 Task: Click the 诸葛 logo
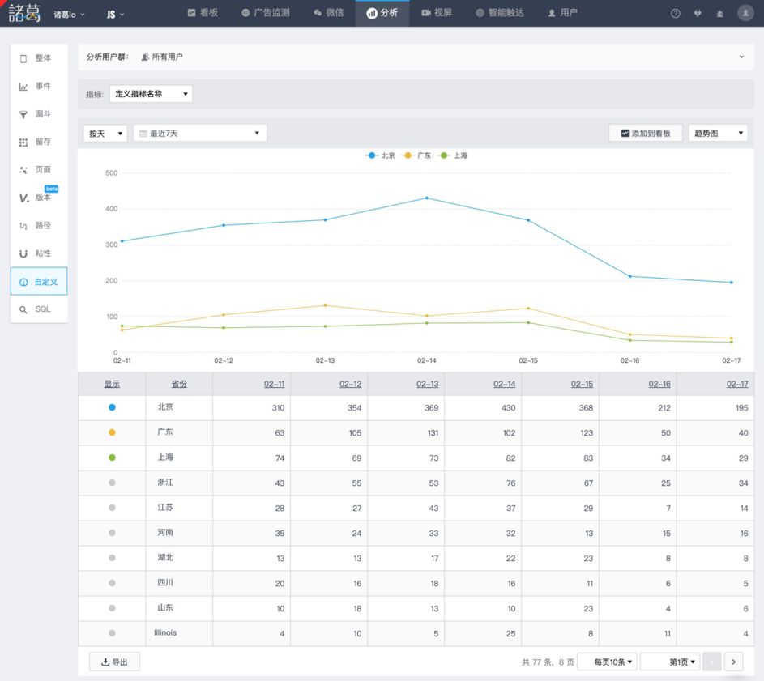click(23, 13)
